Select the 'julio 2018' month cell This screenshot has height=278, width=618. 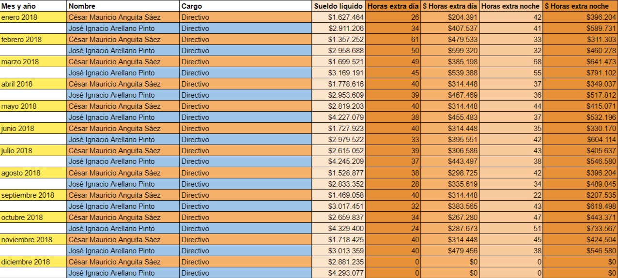[33, 151]
